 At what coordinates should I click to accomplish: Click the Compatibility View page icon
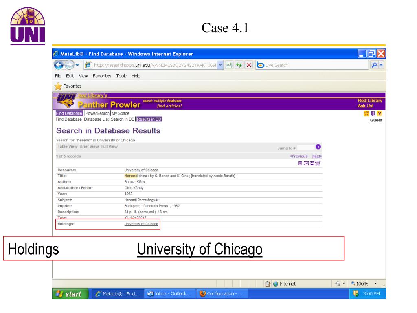tap(229, 65)
